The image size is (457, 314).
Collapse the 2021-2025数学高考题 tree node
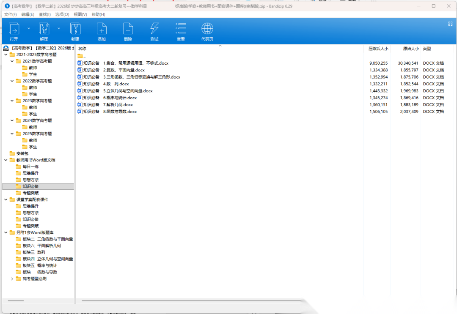click(x=6, y=55)
